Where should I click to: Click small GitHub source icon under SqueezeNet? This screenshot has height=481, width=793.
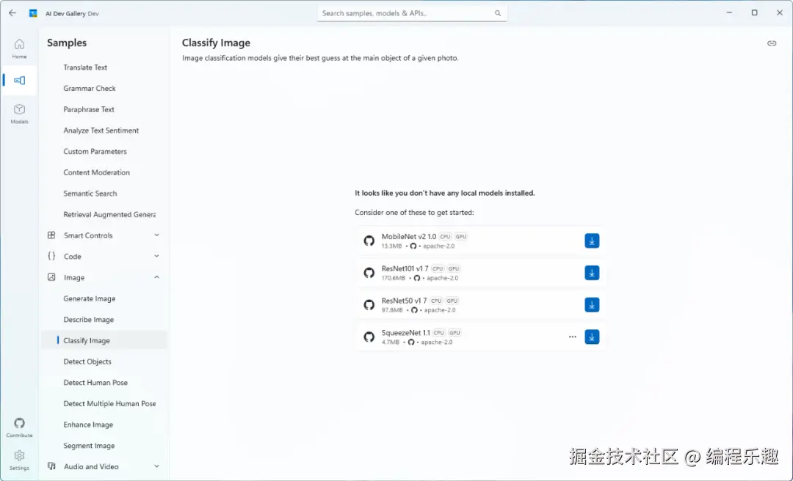point(411,342)
